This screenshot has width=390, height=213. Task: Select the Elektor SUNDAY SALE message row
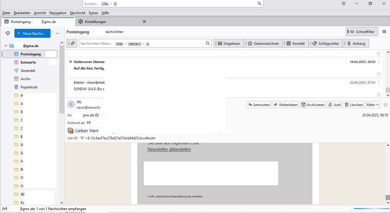click(x=225, y=88)
